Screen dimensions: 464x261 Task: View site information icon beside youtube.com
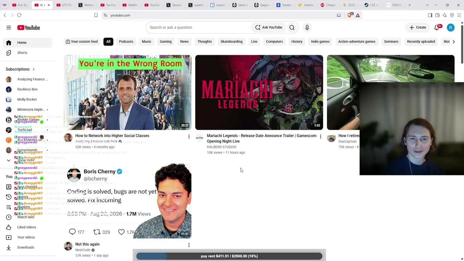tap(105, 15)
